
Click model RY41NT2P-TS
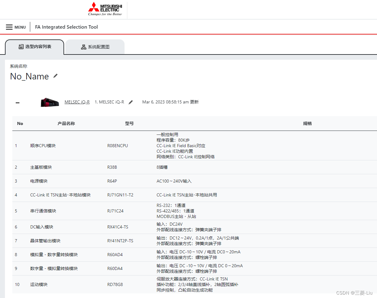point(120,241)
